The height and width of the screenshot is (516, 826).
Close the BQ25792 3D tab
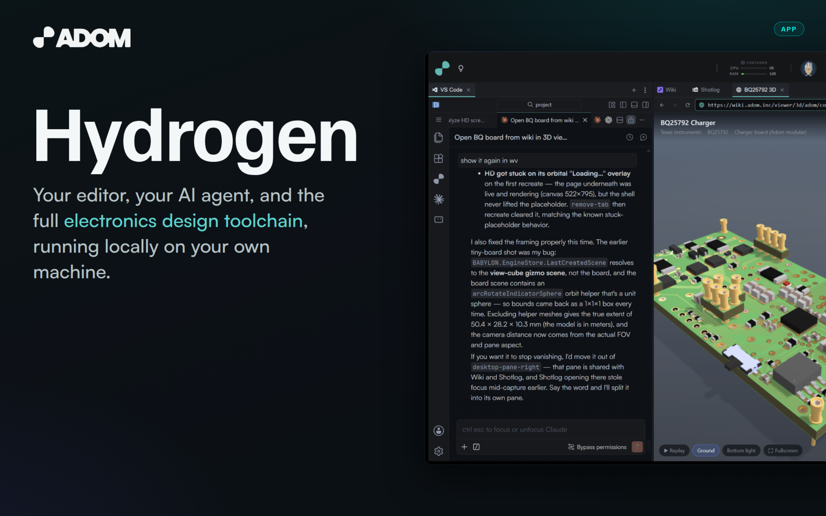(782, 90)
